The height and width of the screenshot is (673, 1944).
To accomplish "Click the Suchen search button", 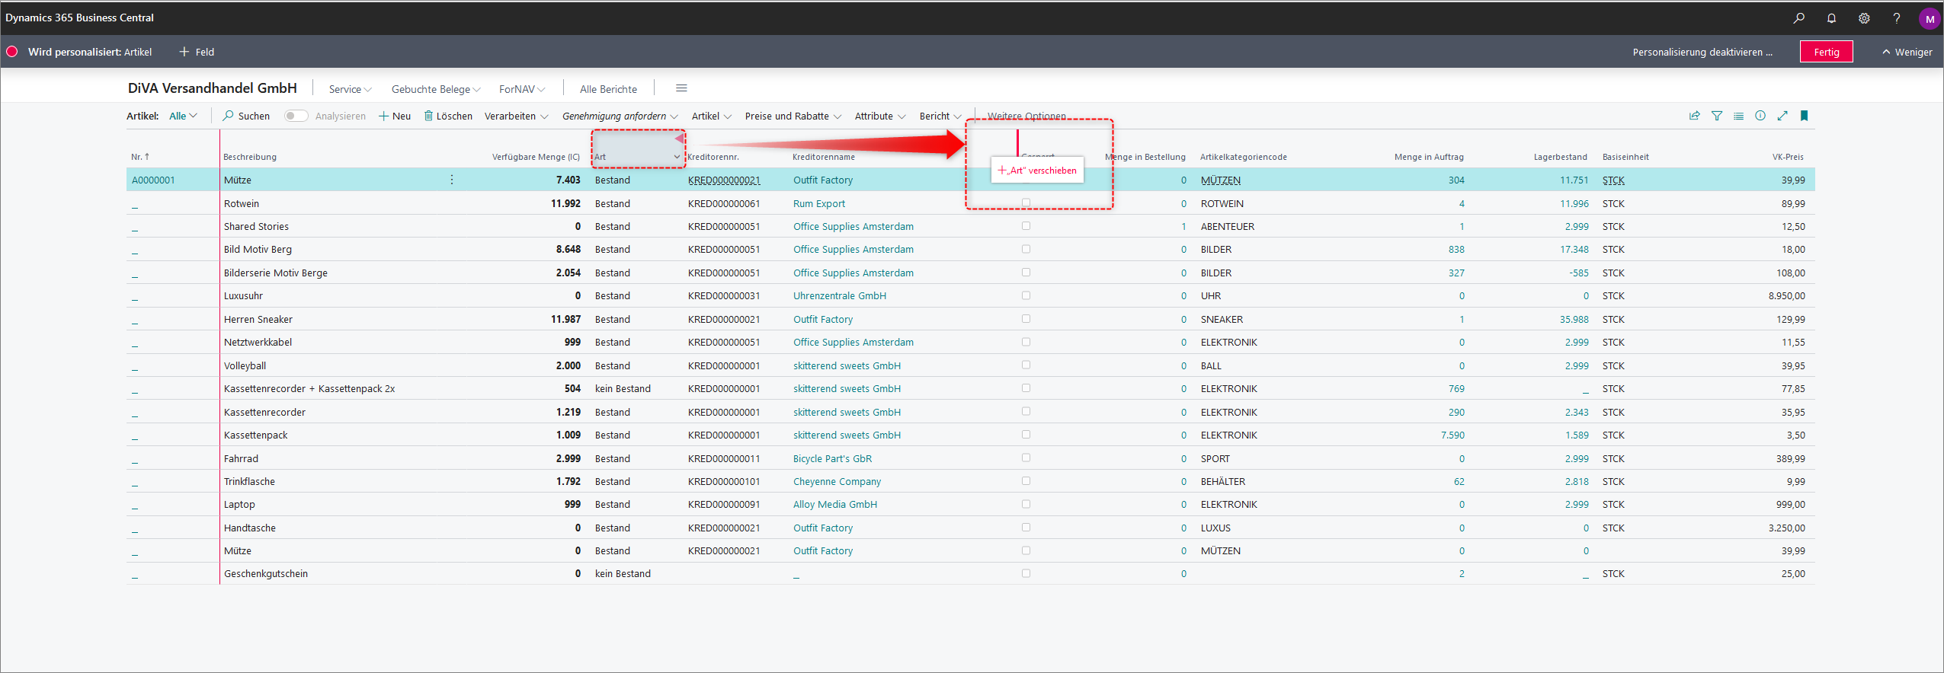I will [x=246, y=116].
